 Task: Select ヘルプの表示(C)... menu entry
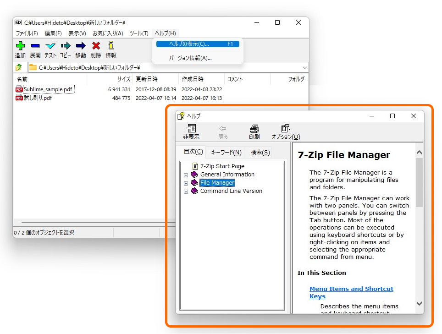(198, 44)
